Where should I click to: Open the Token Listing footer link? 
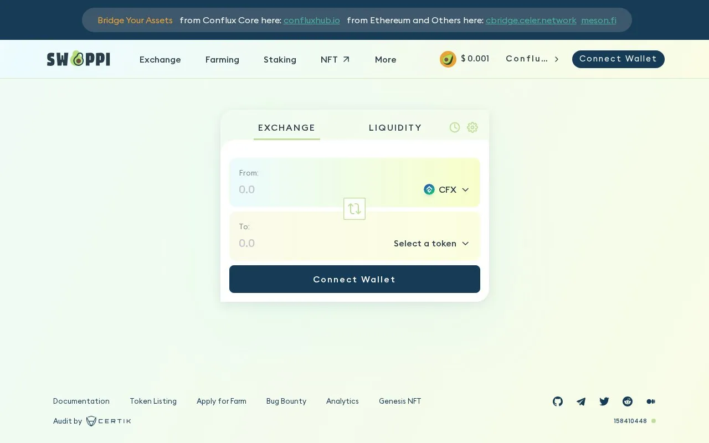pyautogui.click(x=153, y=401)
